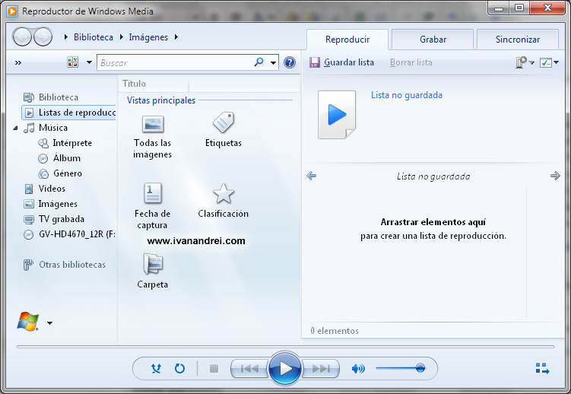Click the Back navigation arrow button
This screenshot has height=394, width=571.
(x=23, y=37)
